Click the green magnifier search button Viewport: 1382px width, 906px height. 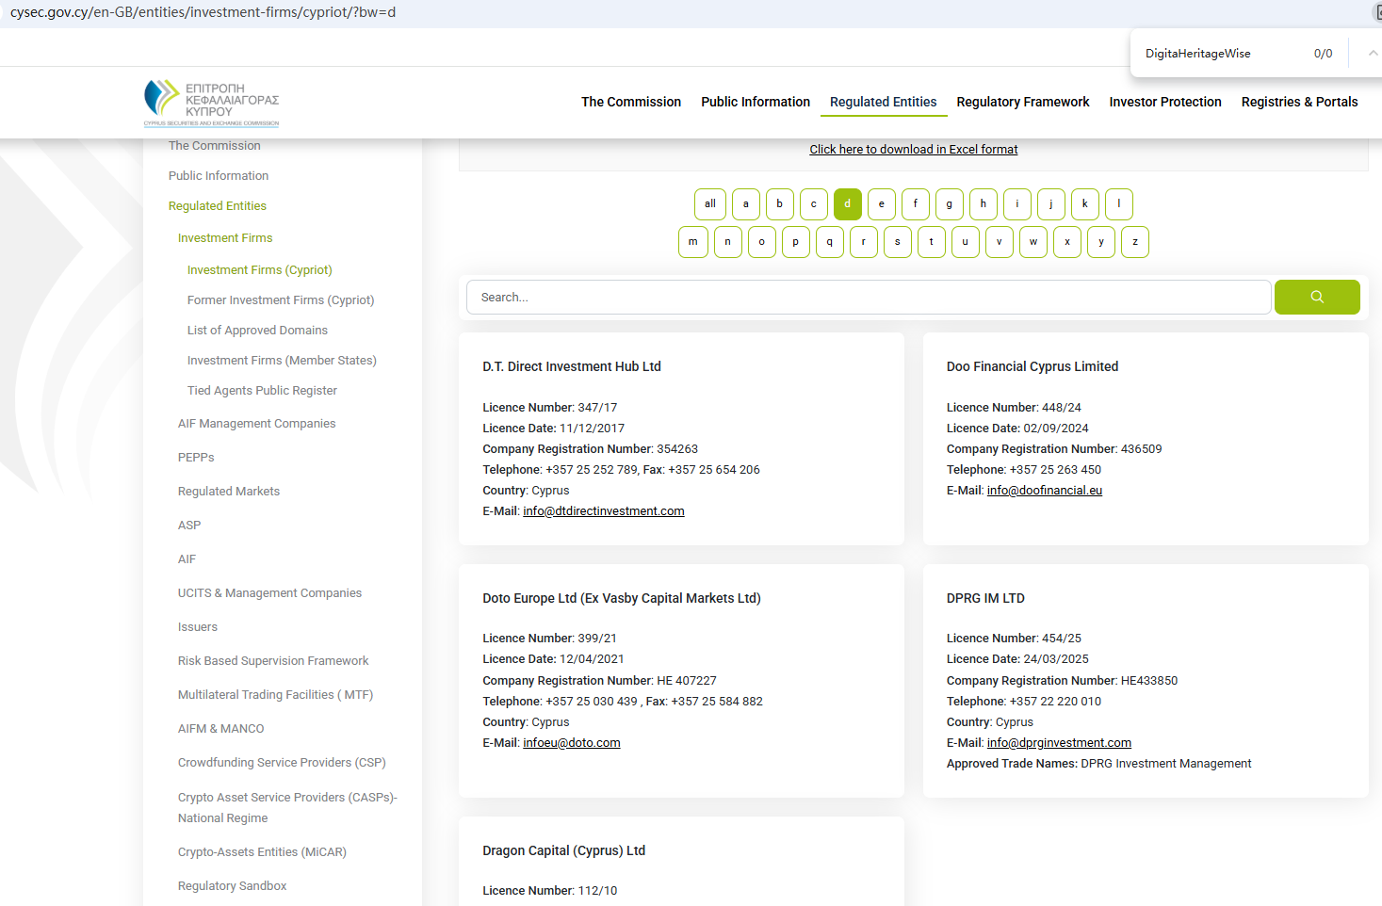(x=1316, y=297)
